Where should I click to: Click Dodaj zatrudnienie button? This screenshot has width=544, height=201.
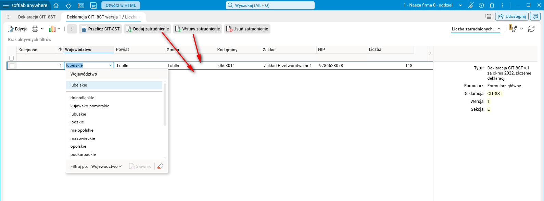(147, 29)
